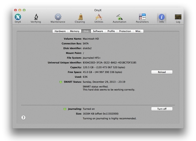Switch to the Memory tab
The width and height of the screenshot is (196, 141).
coord(74,31)
